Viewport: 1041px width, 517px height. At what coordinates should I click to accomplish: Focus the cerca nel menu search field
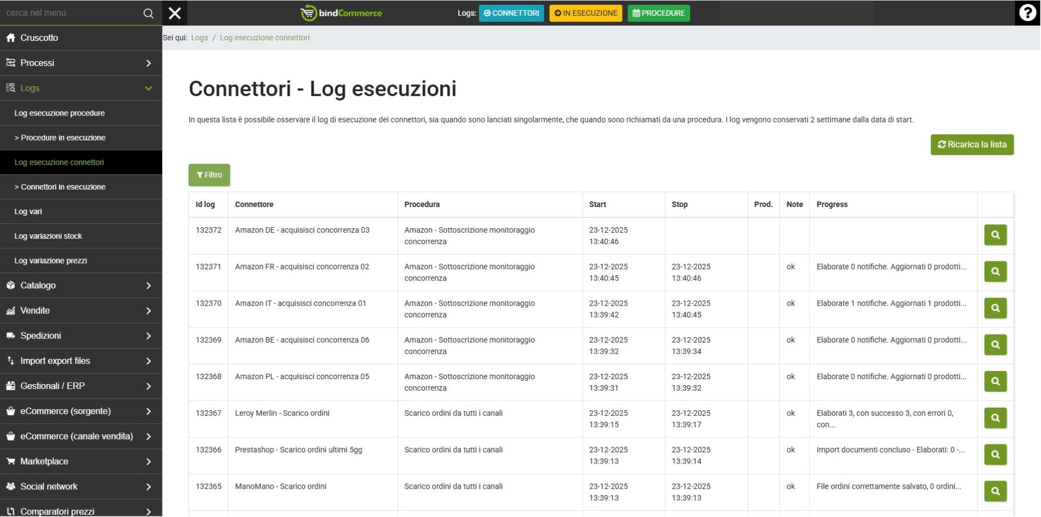point(71,13)
